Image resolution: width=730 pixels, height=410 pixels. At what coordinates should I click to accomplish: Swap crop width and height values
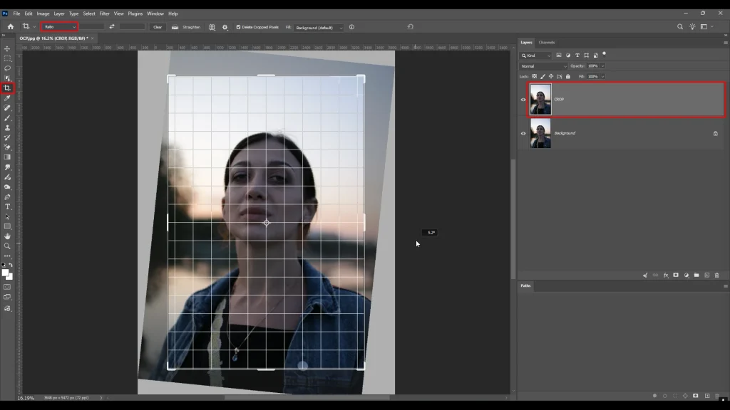pyautogui.click(x=112, y=27)
